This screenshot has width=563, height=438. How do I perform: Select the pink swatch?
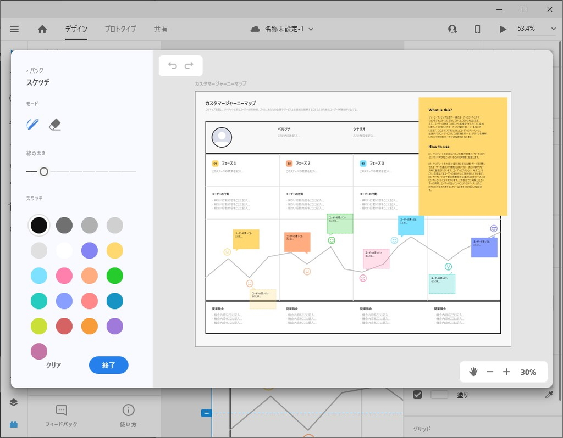tap(64, 276)
